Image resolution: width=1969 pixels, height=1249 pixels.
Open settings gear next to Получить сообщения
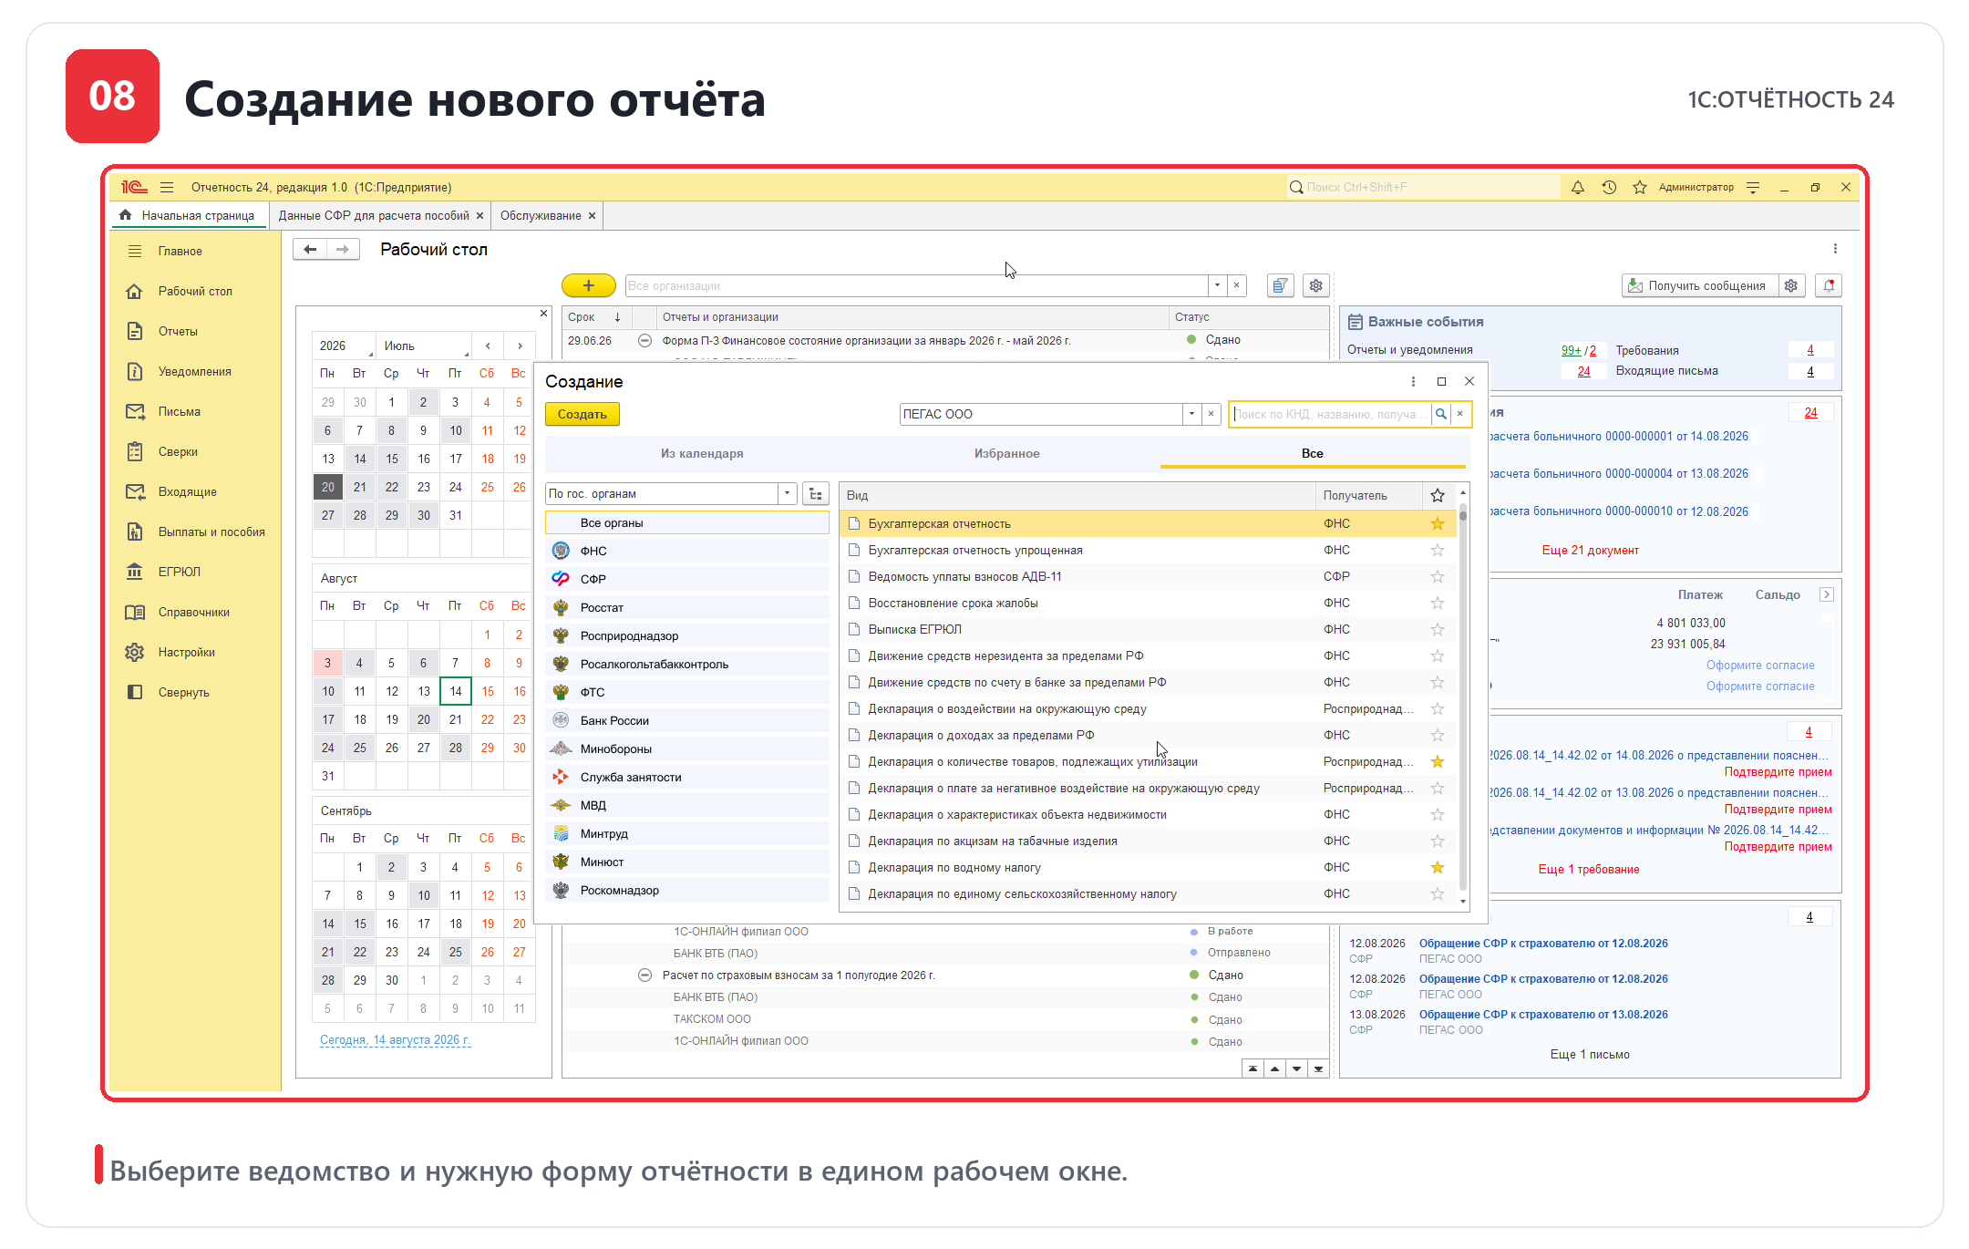[x=1791, y=286]
